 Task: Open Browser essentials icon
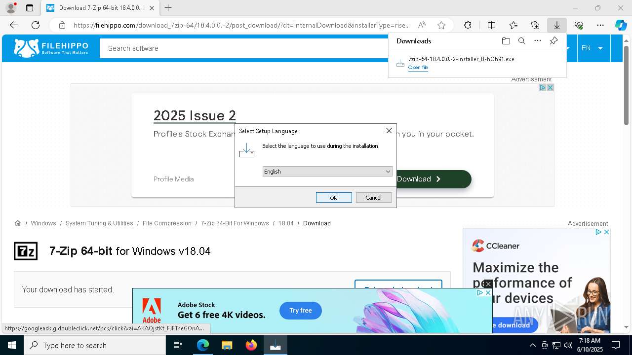pyautogui.click(x=579, y=25)
